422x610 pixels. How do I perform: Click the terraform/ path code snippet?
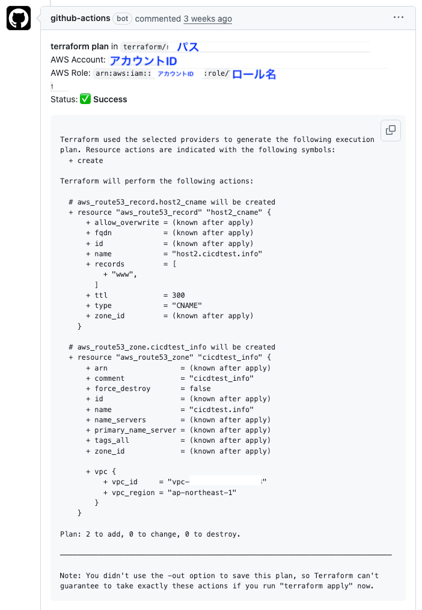[145, 47]
